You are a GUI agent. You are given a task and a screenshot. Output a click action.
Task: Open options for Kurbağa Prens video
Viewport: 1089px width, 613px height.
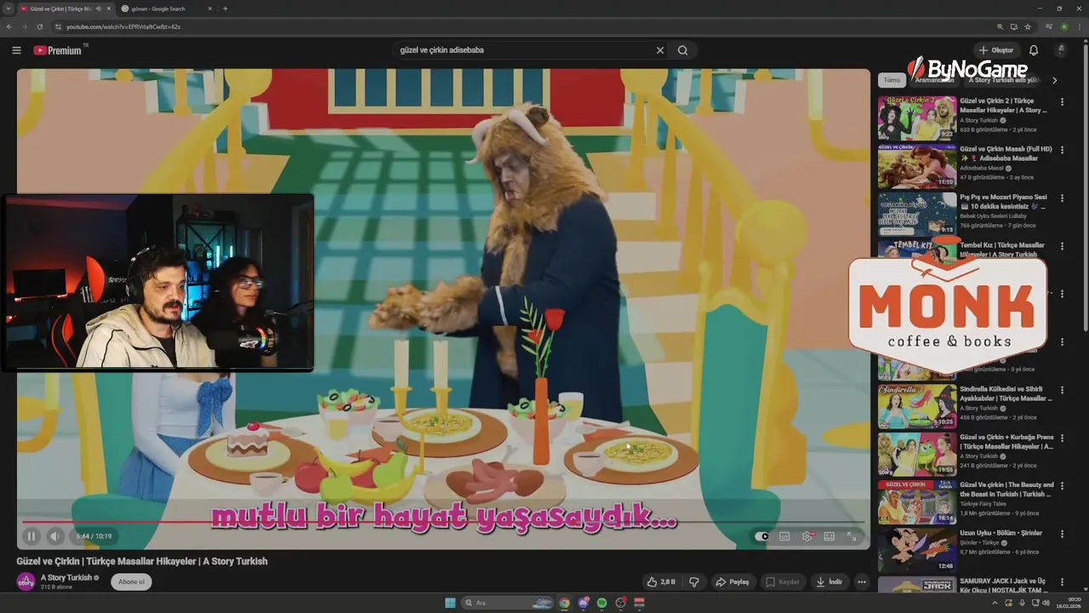pos(1061,438)
